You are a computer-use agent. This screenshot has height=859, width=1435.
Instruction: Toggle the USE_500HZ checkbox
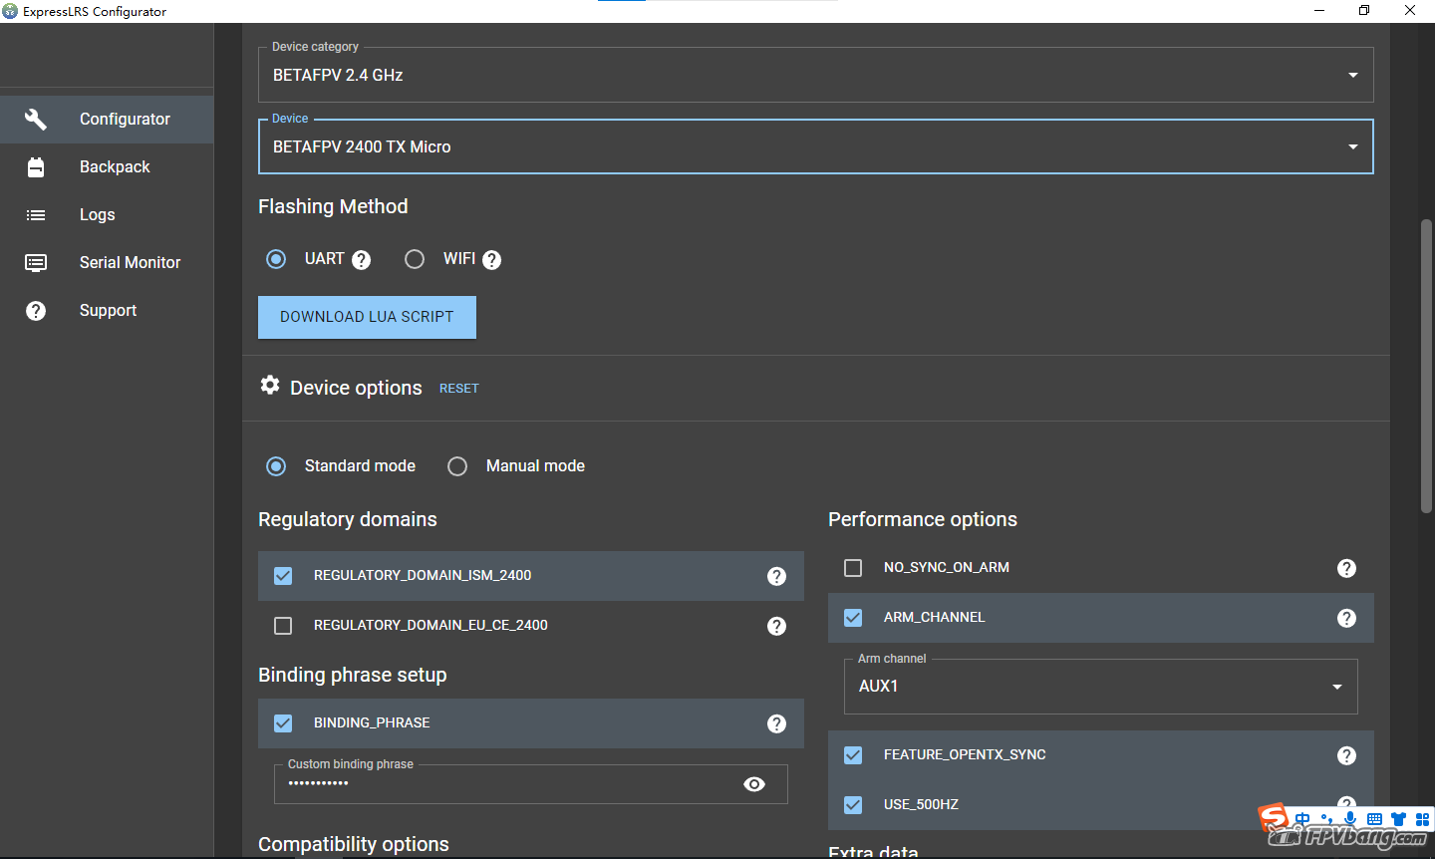pos(853,805)
